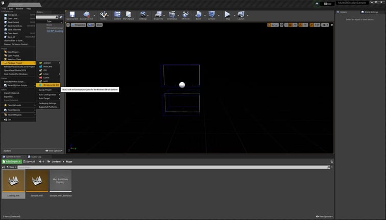The image size is (386, 220).
Task: Choose Save All Levels menu entry
Action: 18,30
